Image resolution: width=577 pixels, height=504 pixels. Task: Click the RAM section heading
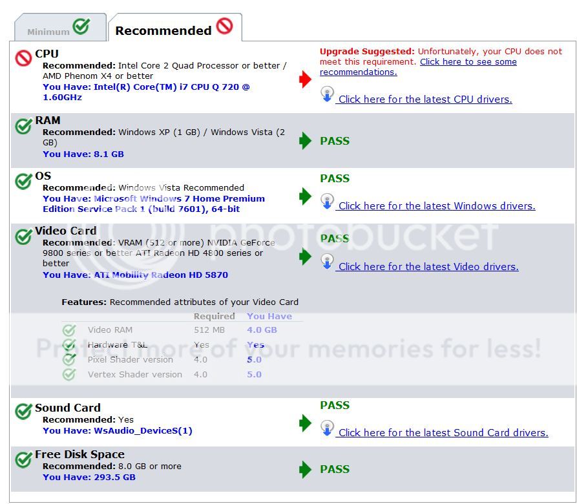[x=48, y=120]
